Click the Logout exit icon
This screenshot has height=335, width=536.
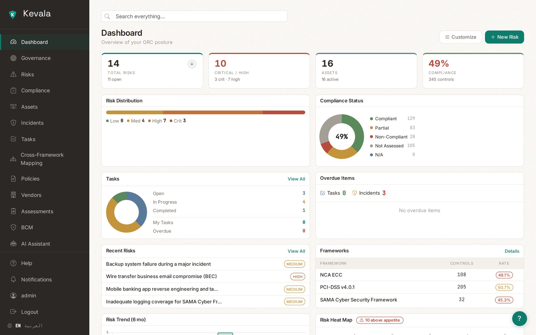tap(13, 312)
